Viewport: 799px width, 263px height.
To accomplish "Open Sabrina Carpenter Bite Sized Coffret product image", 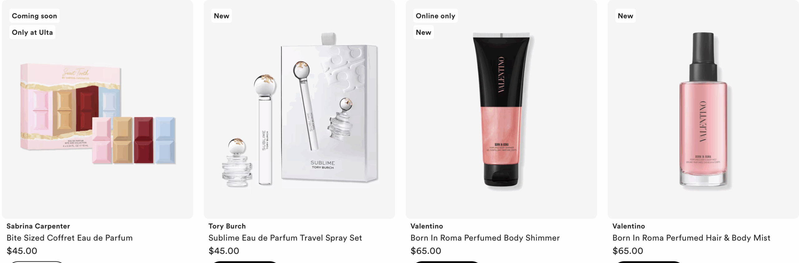I will pyautogui.click(x=98, y=114).
